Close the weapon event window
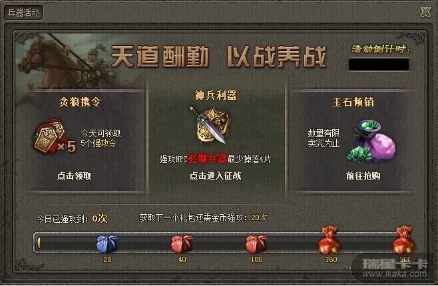The width and height of the screenshot is (438, 286). point(426,12)
